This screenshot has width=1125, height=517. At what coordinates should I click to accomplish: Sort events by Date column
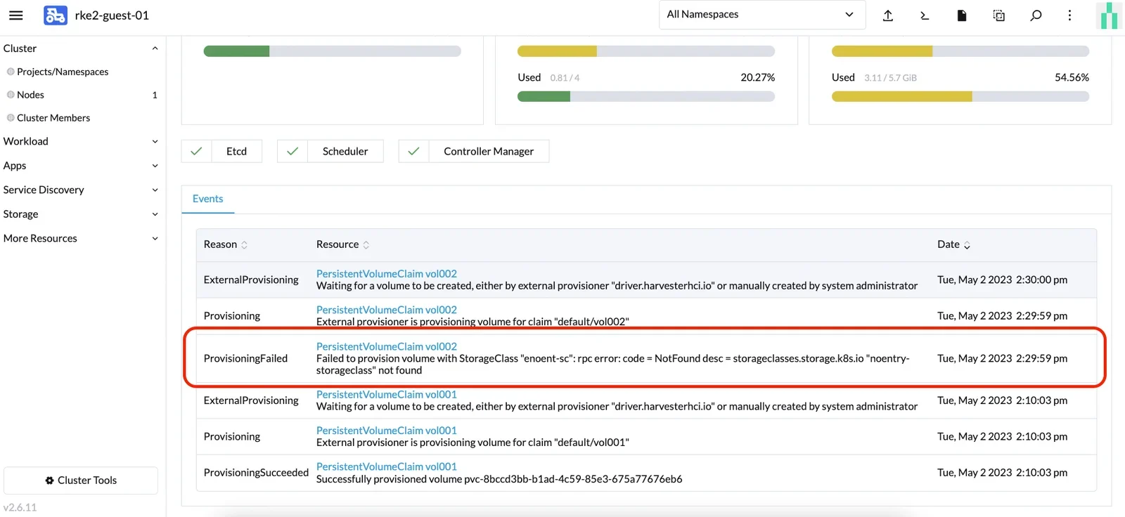point(953,244)
